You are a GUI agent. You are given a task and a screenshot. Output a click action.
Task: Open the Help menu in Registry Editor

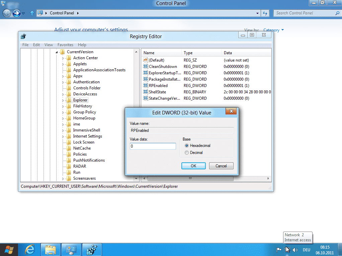click(x=82, y=45)
